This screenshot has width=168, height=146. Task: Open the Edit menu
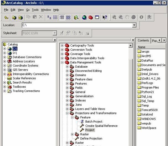click(x=13, y=10)
